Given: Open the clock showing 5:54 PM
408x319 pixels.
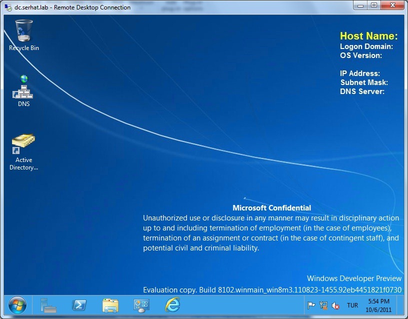Looking at the screenshot, I should coord(378,305).
